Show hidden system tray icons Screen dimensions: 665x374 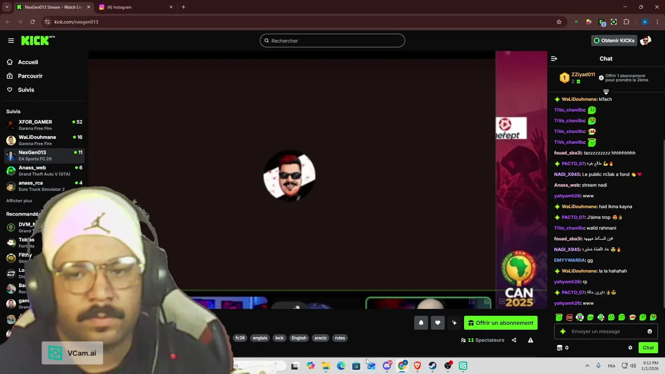tap(587, 366)
